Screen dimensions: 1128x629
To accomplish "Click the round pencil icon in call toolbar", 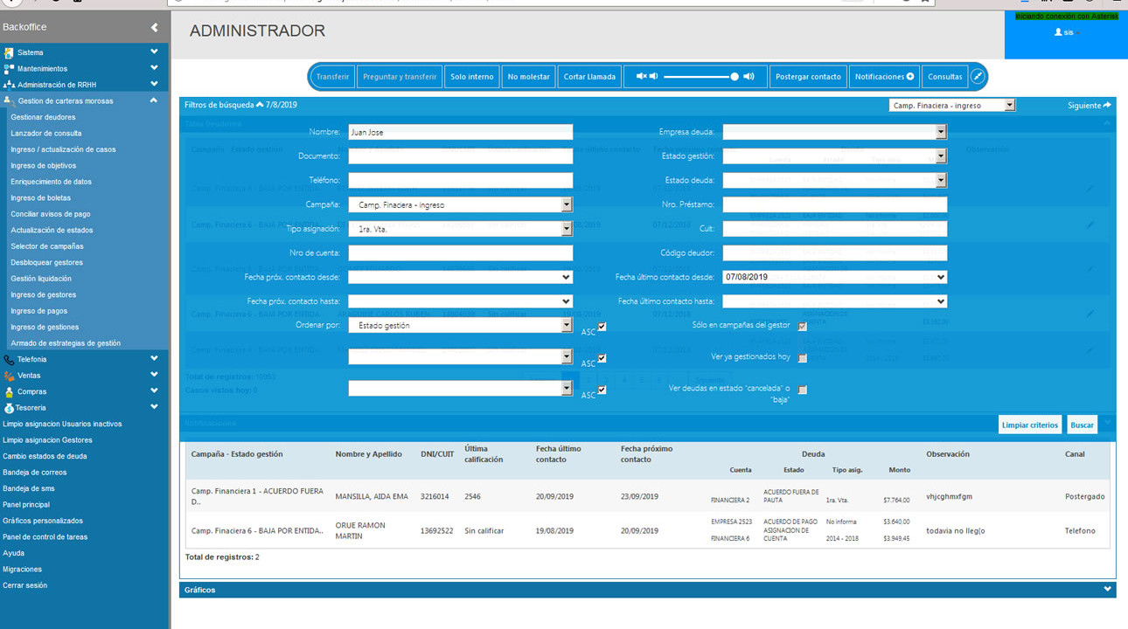I will tap(978, 76).
